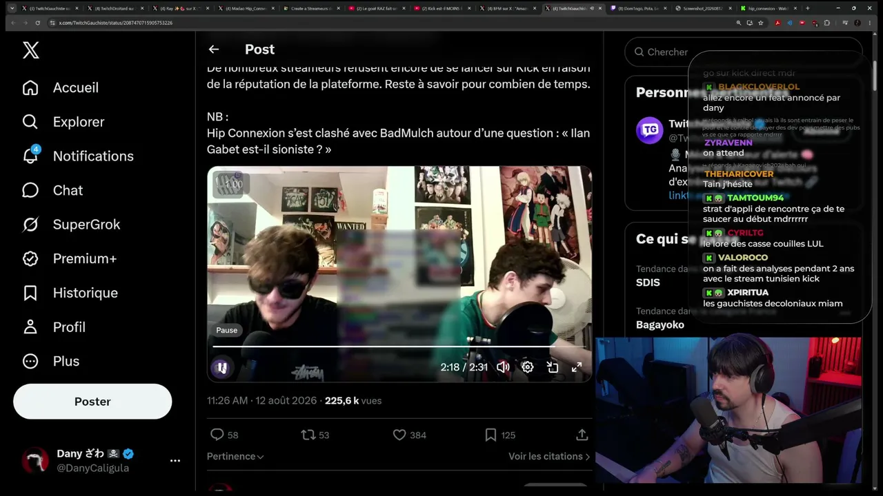Go back in browser history
The image size is (883, 496).
[12, 23]
